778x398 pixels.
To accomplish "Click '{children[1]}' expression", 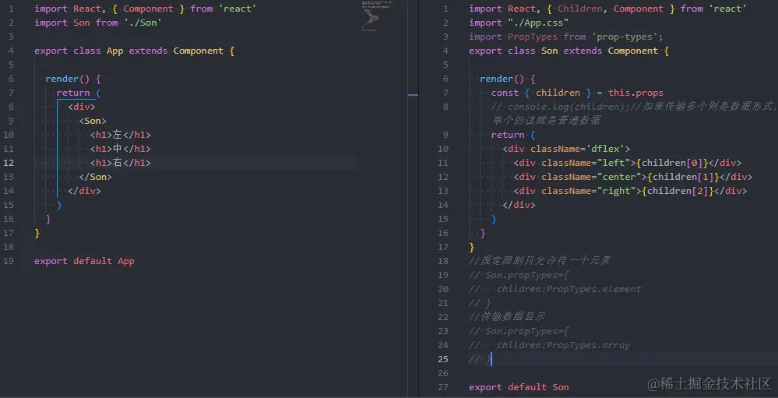I will [683, 177].
